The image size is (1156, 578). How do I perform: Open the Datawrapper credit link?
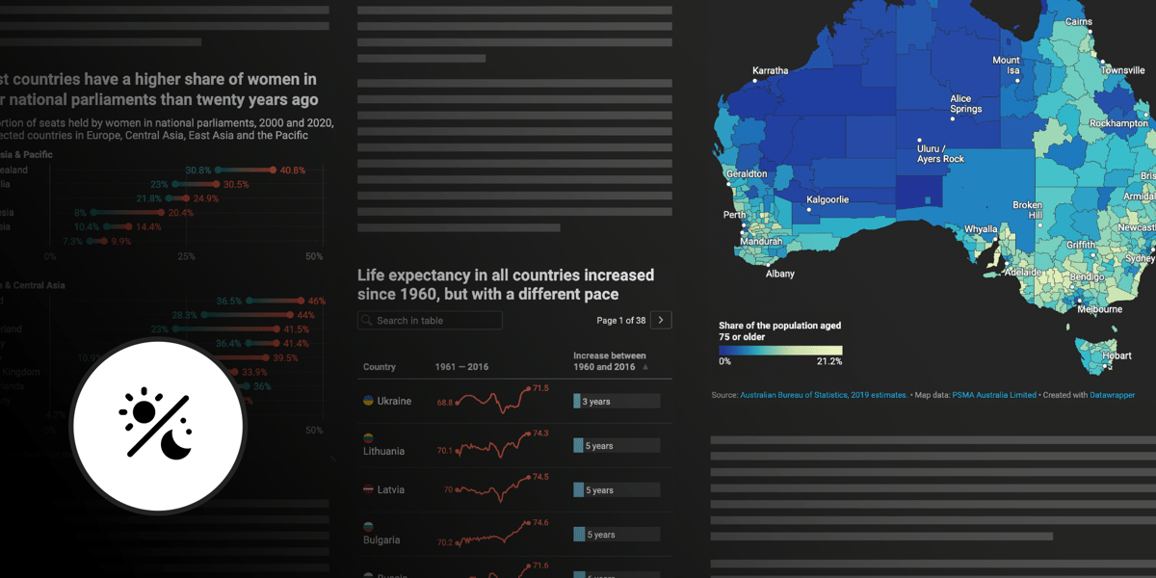1106,395
